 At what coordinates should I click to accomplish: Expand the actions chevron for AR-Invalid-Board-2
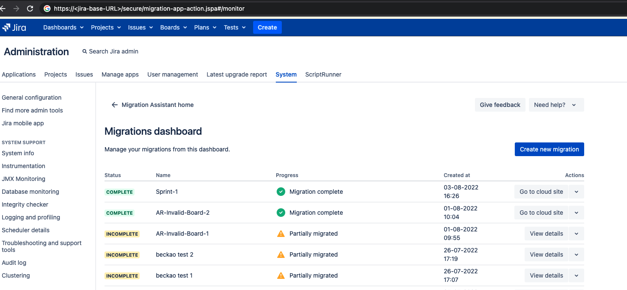click(576, 213)
